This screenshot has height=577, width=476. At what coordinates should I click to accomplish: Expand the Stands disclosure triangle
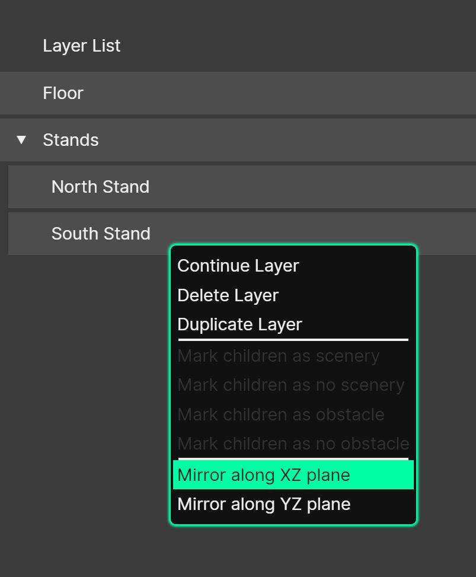21,140
